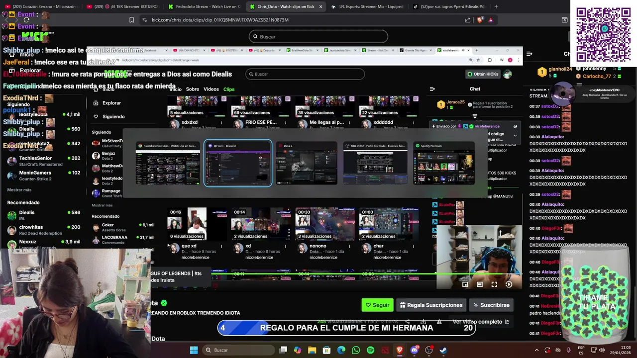
Task: Click the Seguir follow button
Action: (x=377, y=305)
